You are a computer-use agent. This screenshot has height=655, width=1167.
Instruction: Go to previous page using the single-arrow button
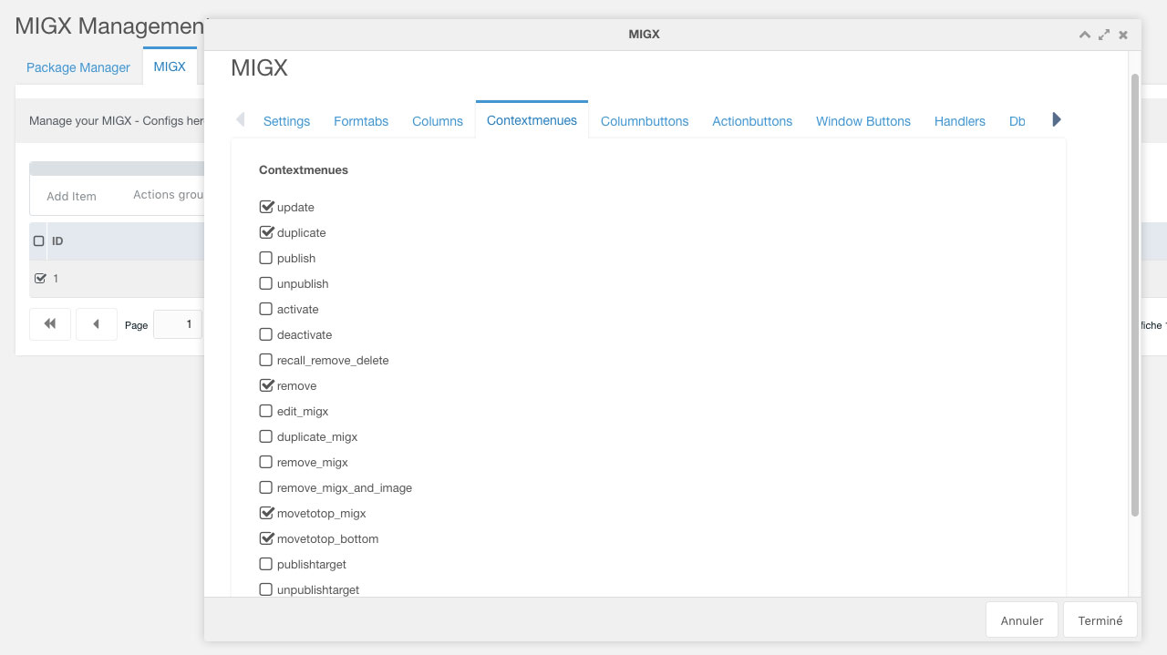[x=97, y=324]
